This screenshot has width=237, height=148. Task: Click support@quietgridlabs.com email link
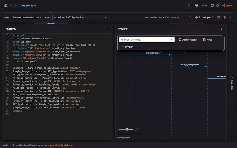tap(61, 145)
